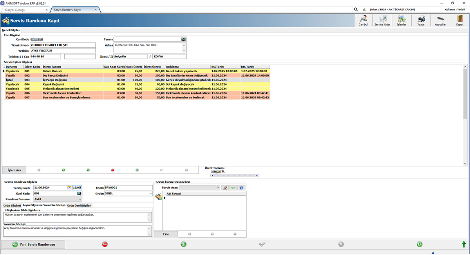Open the calendar picker beside Tarihi/Saati
470x255 pixels.
[69, 187]
